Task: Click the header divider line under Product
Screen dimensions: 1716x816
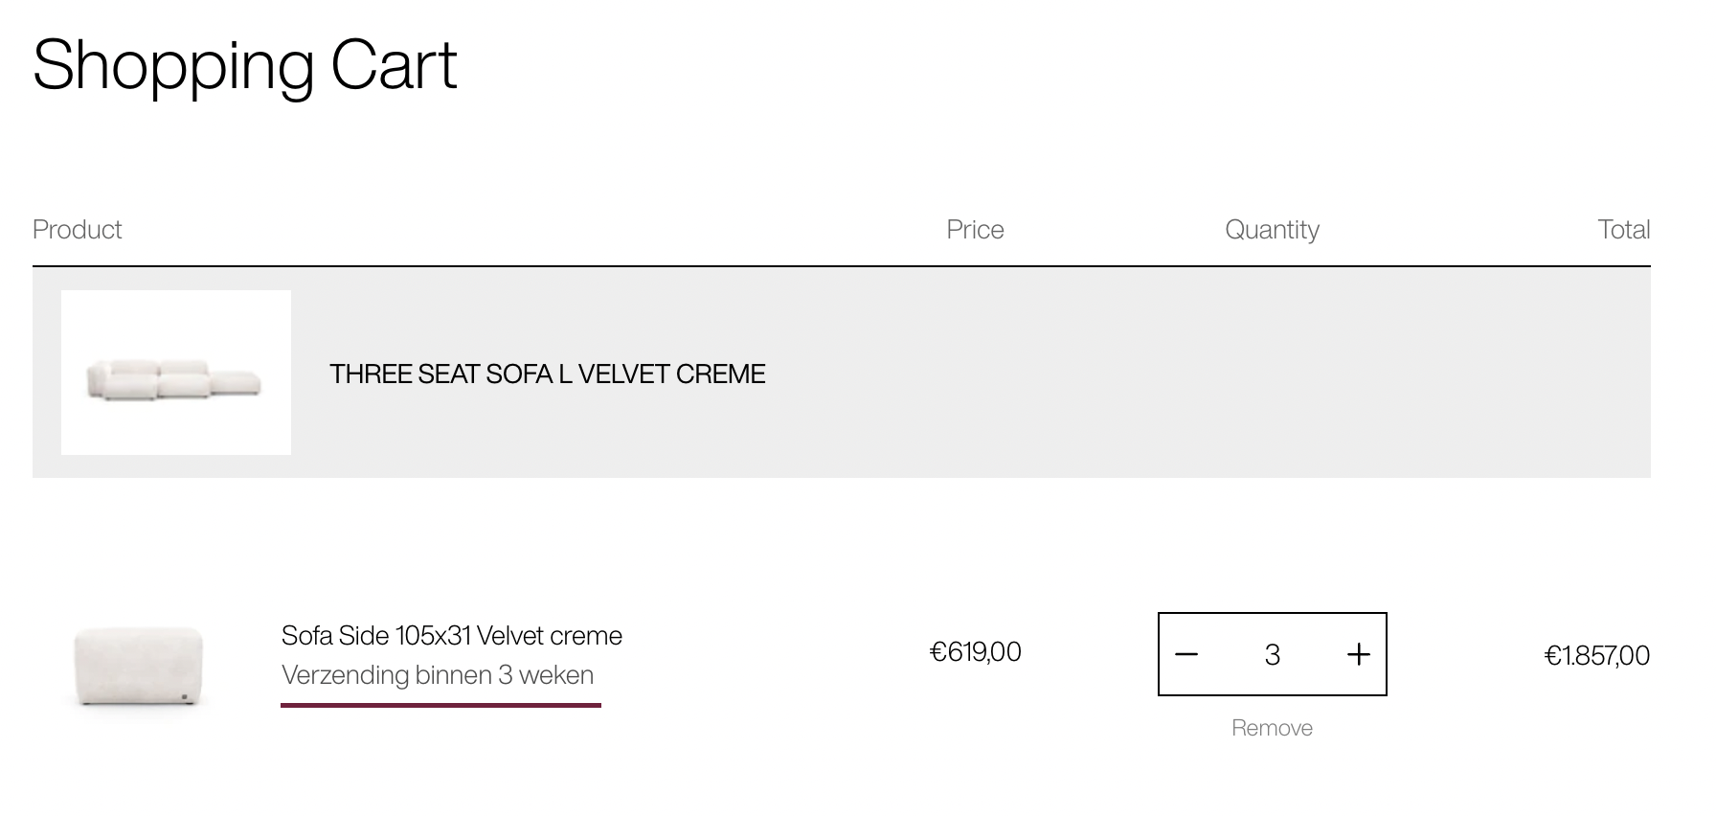Action: click(x=842, y=265)
